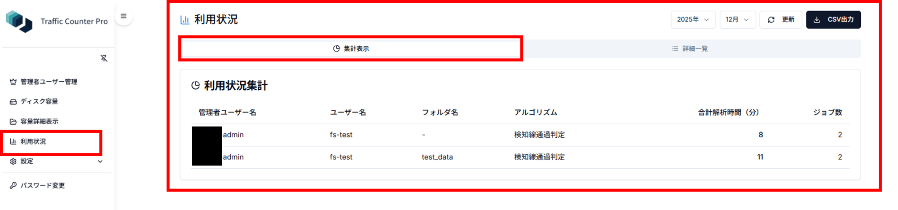Toggle the hamburger menu button
Viewport: 898px width, 210px height.
[123, 16]
